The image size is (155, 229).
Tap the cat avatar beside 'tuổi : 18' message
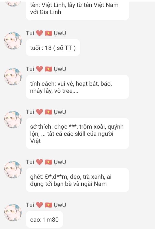13,41
